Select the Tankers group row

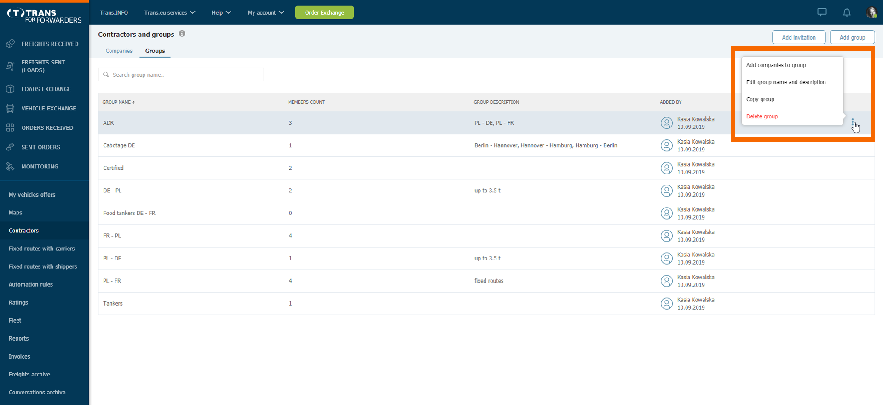coord(486,303)
